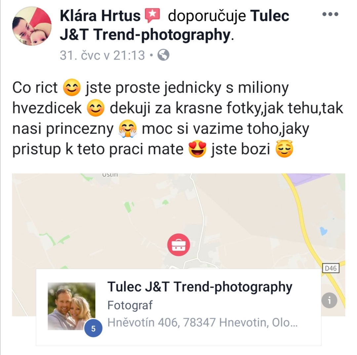Click the red recommendation star badge
Image resolution: width=357 pixels, height=355 pixels.
click(x=152, y=15)
